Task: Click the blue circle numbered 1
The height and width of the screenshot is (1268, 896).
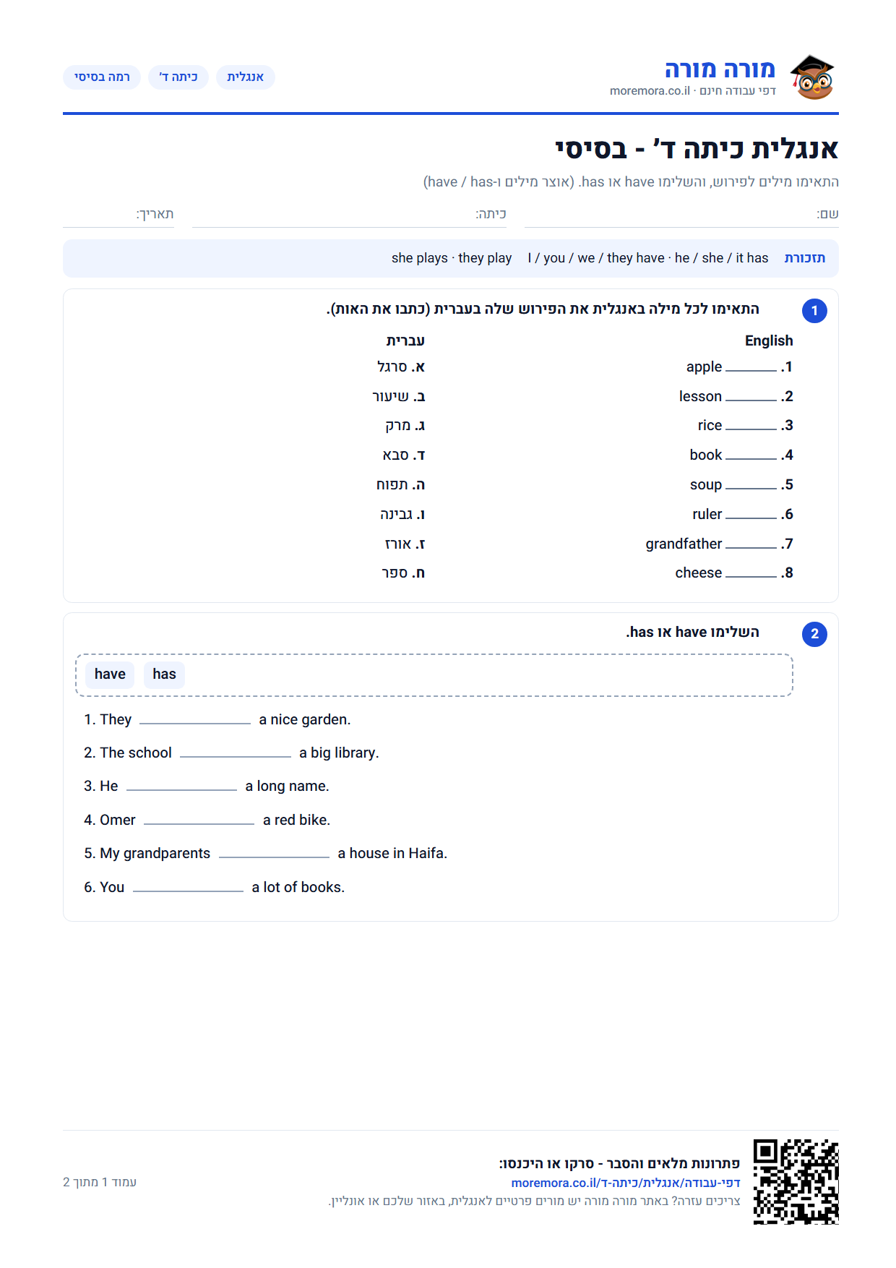Action: point(814,311)
